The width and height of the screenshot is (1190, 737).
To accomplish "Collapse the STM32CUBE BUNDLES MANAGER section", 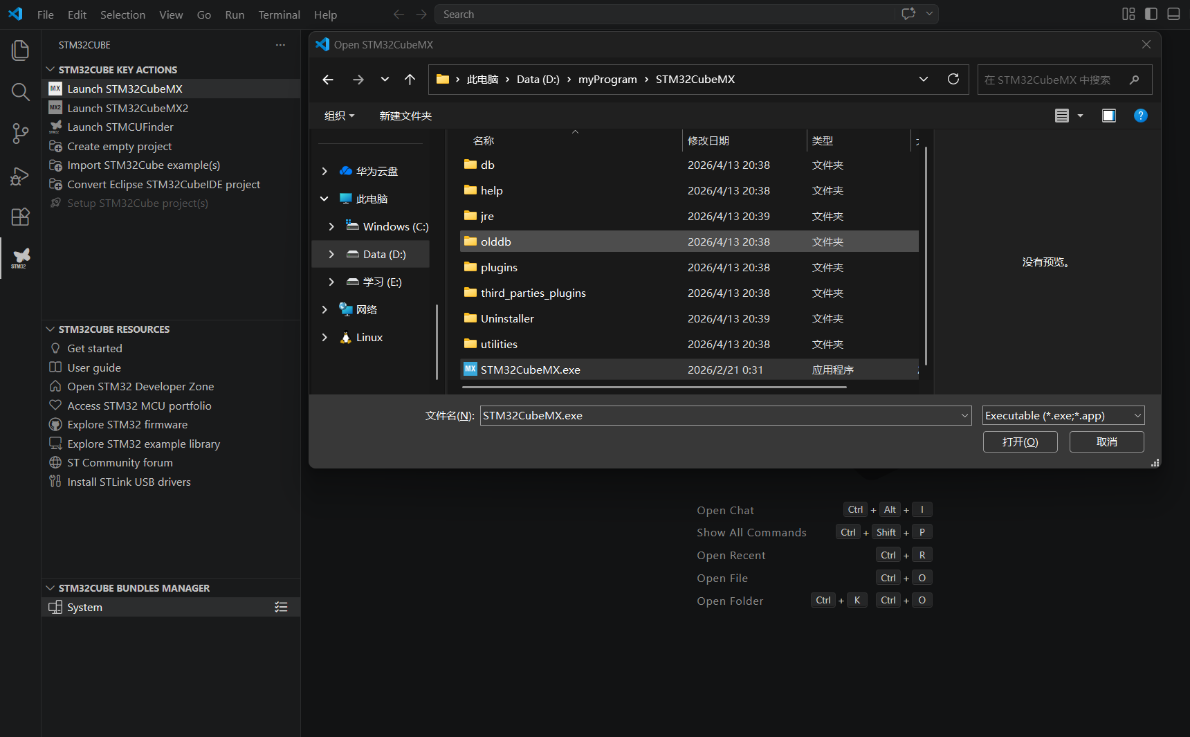I will (50, 588).
